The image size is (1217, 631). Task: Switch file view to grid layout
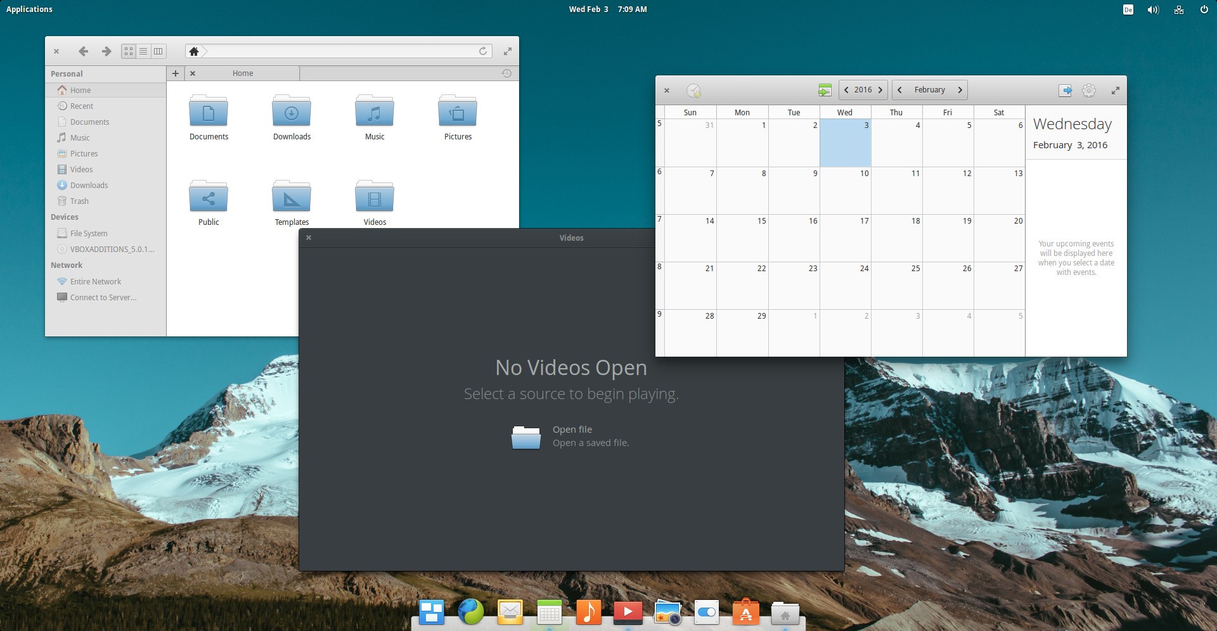point(128,51)
